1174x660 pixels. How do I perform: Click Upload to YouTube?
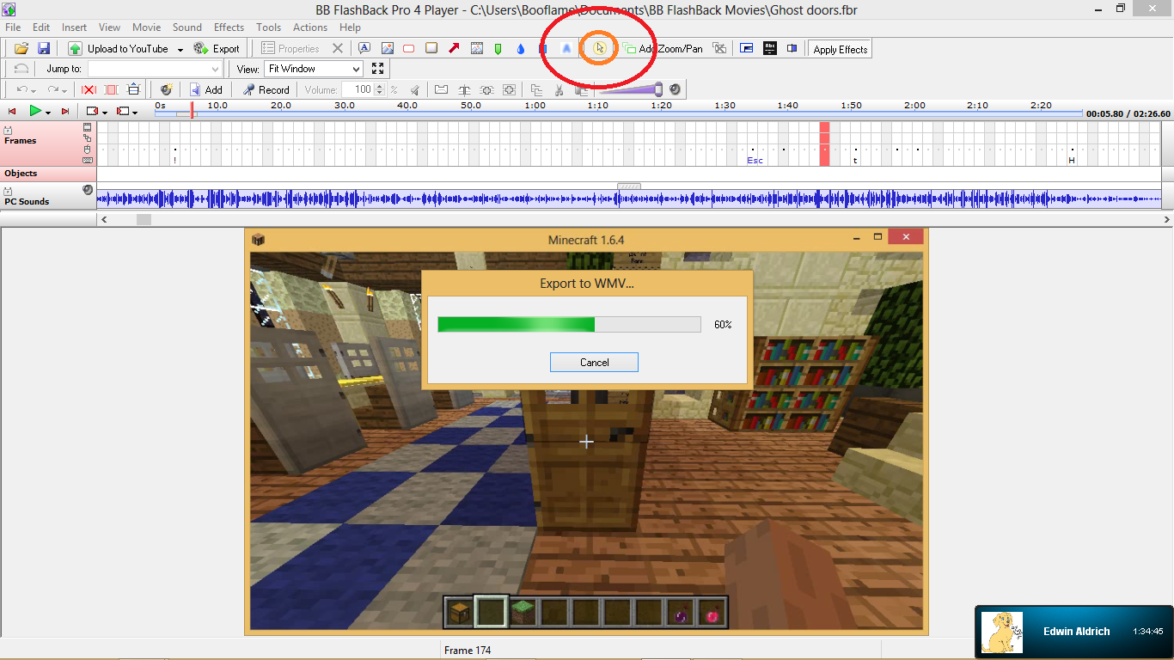point(119,49)
